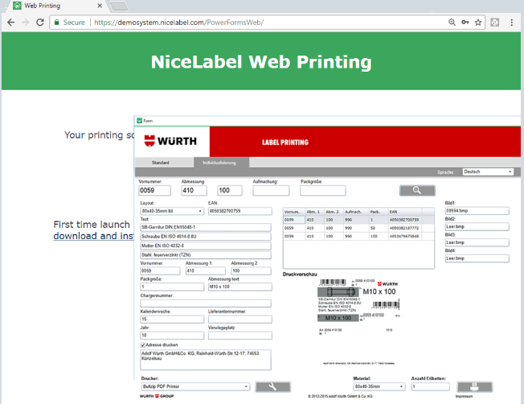Sort table by Vornum. column header
Viewport: 524px width, 409px height.
click(x=294, y=212)
